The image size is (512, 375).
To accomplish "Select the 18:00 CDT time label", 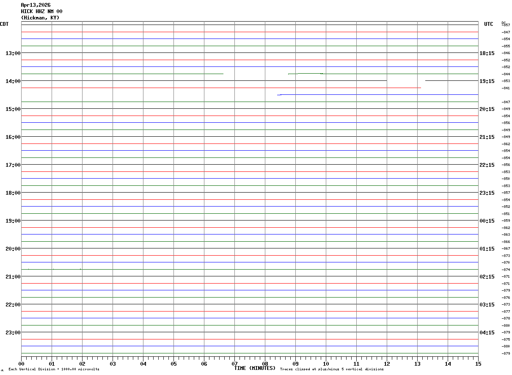I will [13, 193].
